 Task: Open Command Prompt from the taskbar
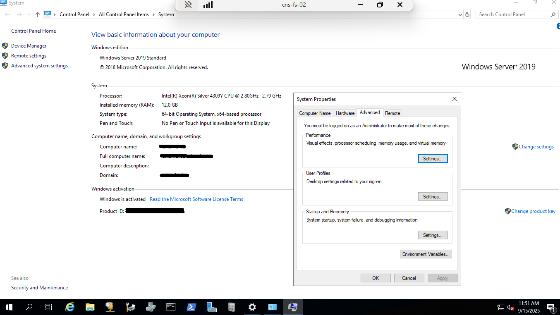point(171,307)
